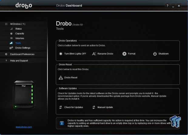Click the Volumes list icon in sidebar
Image resolution: width=188 pixels, height=135 pixels.
coord(12,38)
